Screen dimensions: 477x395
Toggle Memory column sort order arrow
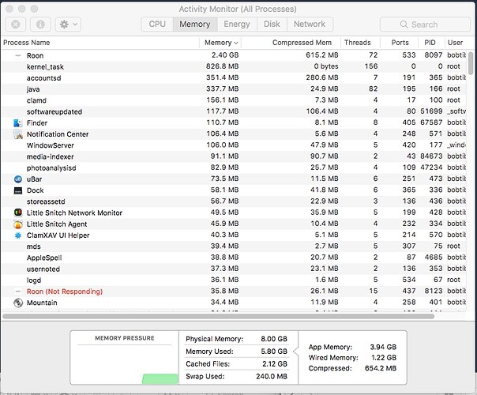pos(236,43)
